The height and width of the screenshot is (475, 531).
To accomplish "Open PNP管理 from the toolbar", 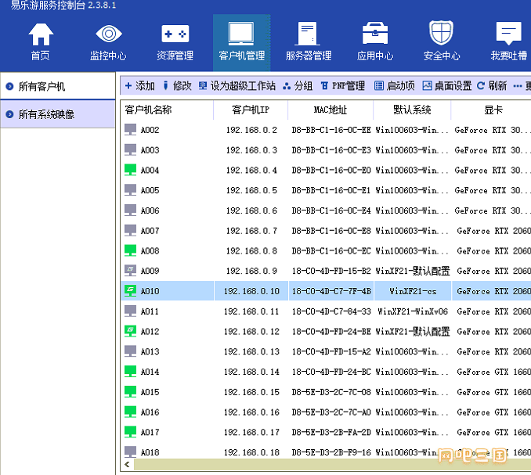I will (x=342, y=86).
